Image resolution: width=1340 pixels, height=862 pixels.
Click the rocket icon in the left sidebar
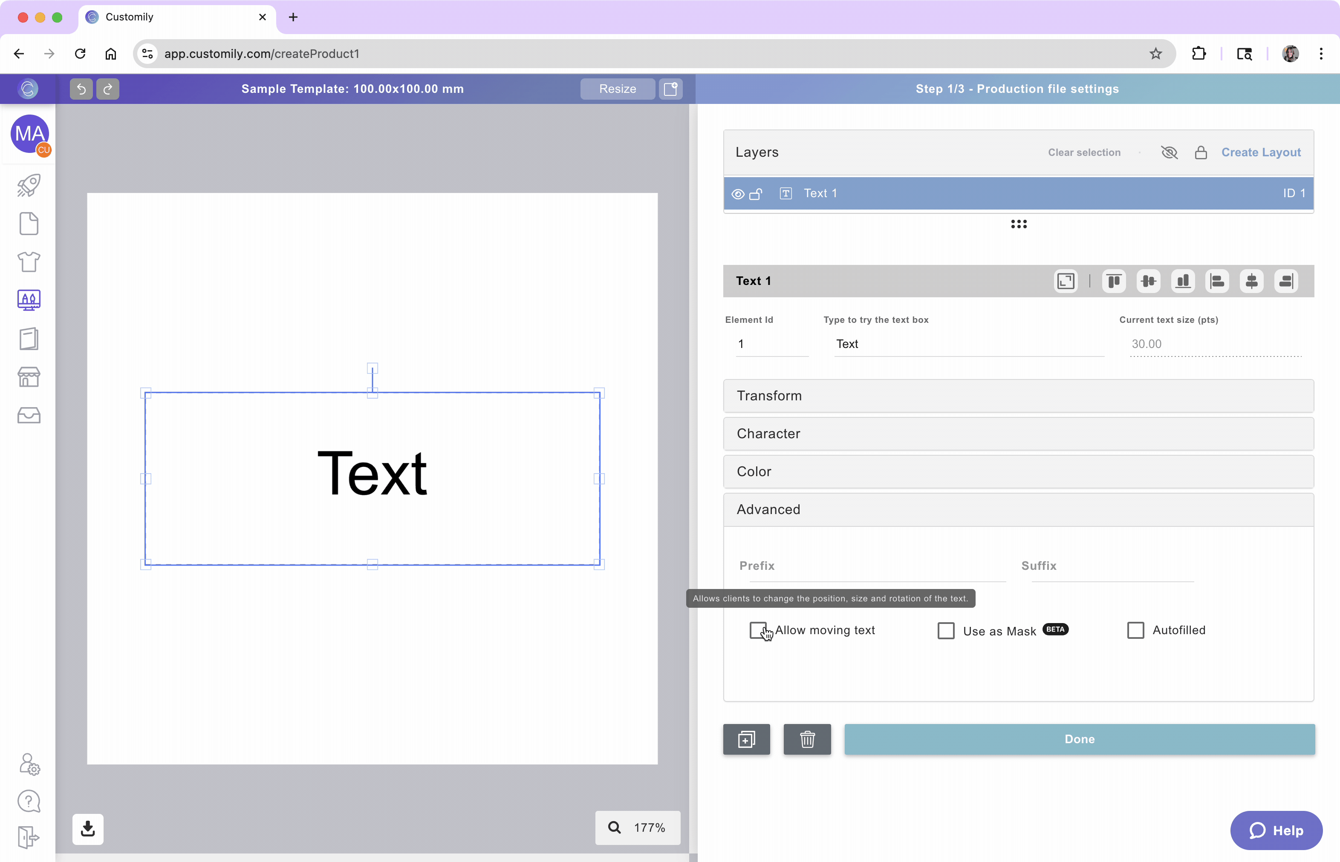click(x=29, y=185)
